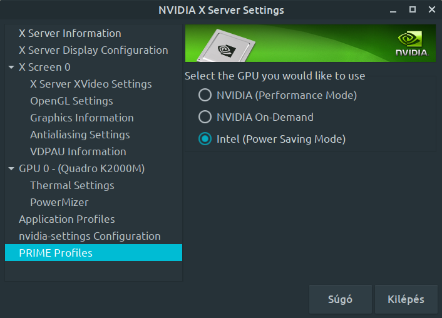Select NVIDIA (Performance Mode) radio button
The height and width of the screenshot is (318, 442).
tap(205, 95)
